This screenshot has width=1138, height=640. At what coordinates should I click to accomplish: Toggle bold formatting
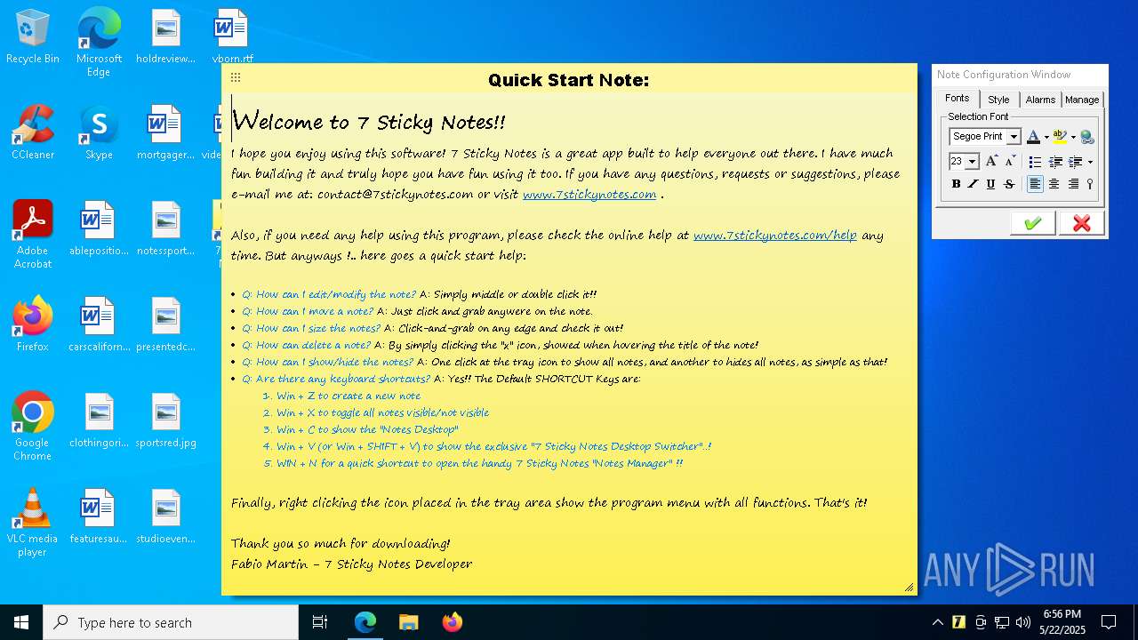956,184
